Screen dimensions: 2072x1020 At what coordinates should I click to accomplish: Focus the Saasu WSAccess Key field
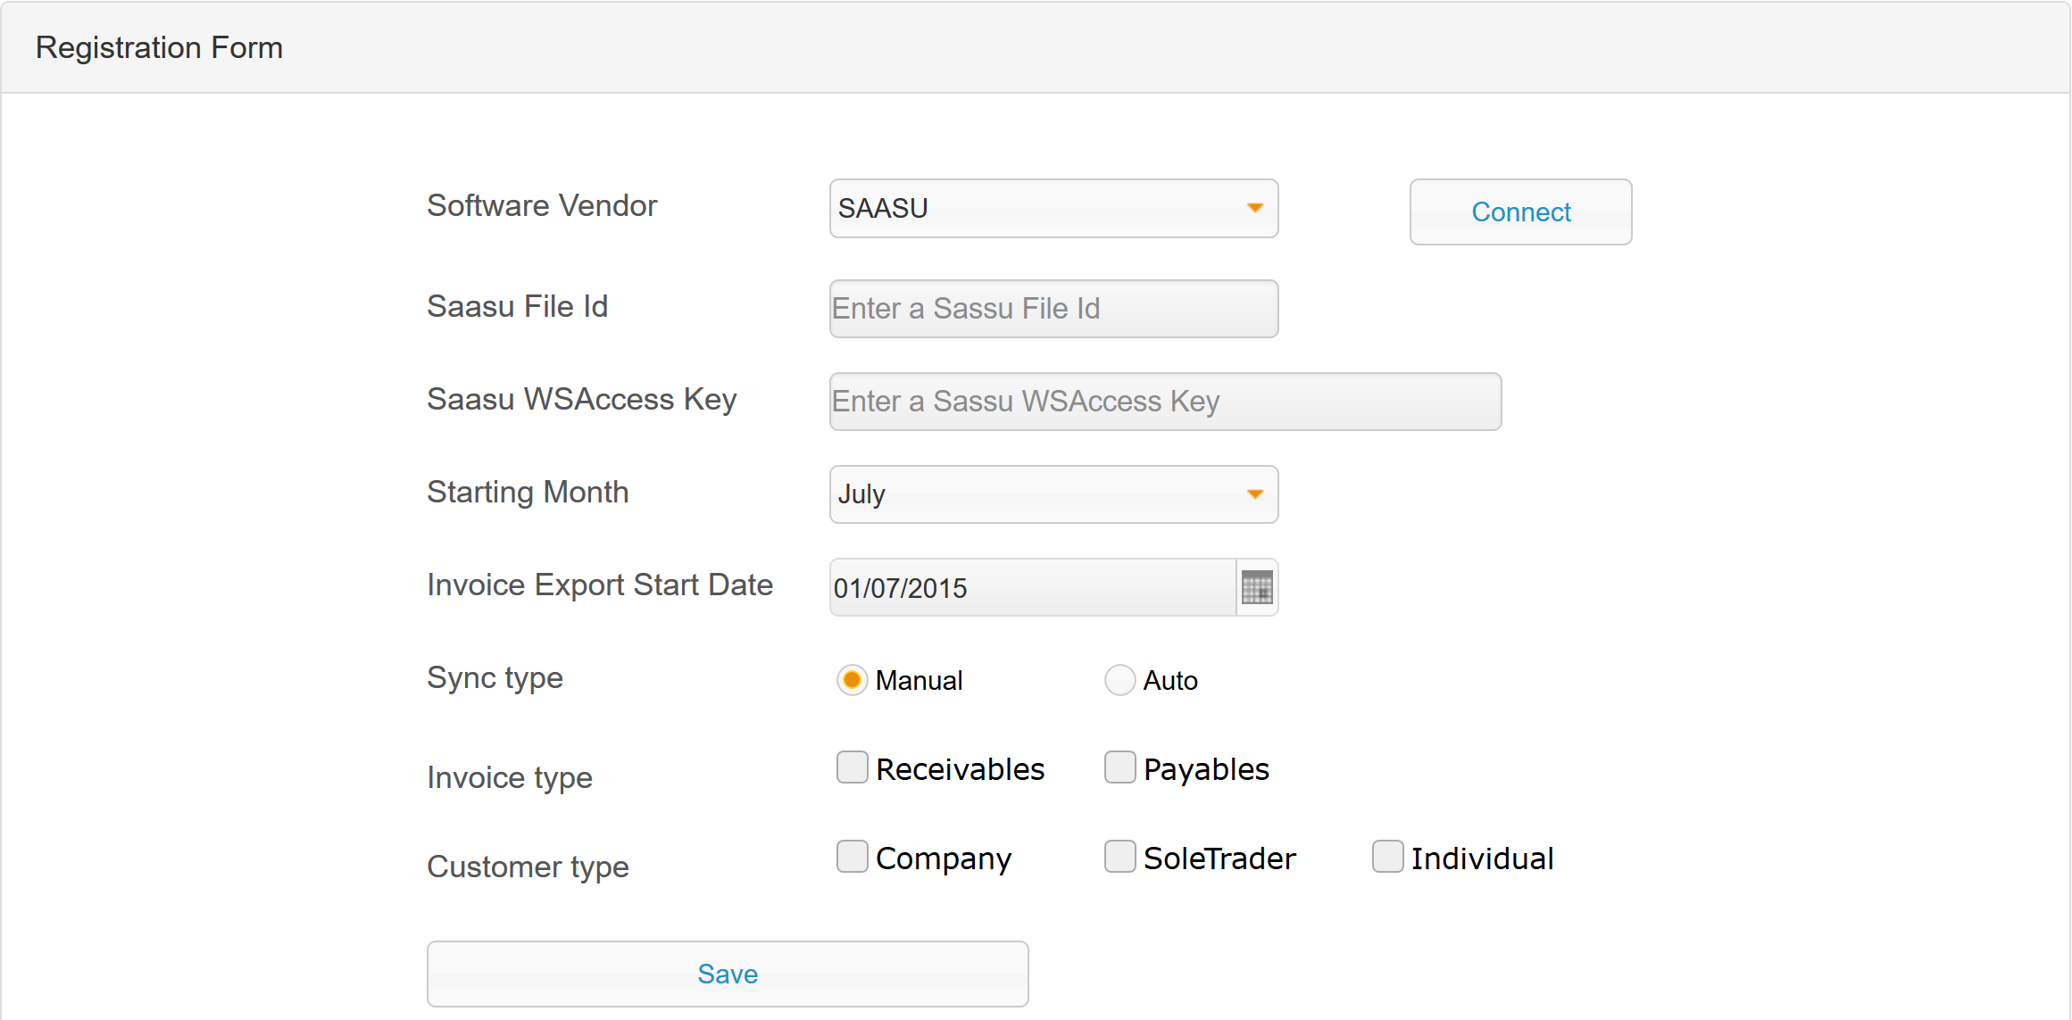point(1165,402)
